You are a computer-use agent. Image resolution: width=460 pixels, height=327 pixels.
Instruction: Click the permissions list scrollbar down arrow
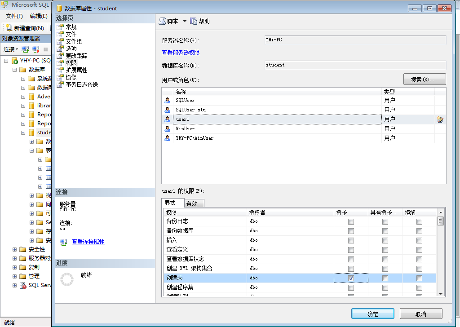[440, 294]
